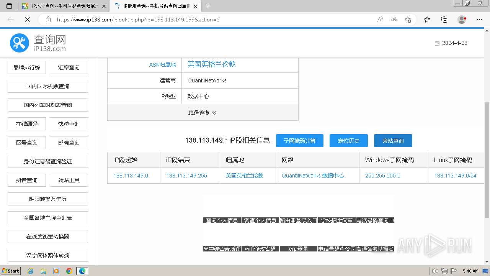Click IP range start 138.113.149.0

pyautogui.click(x=131, y=176)
